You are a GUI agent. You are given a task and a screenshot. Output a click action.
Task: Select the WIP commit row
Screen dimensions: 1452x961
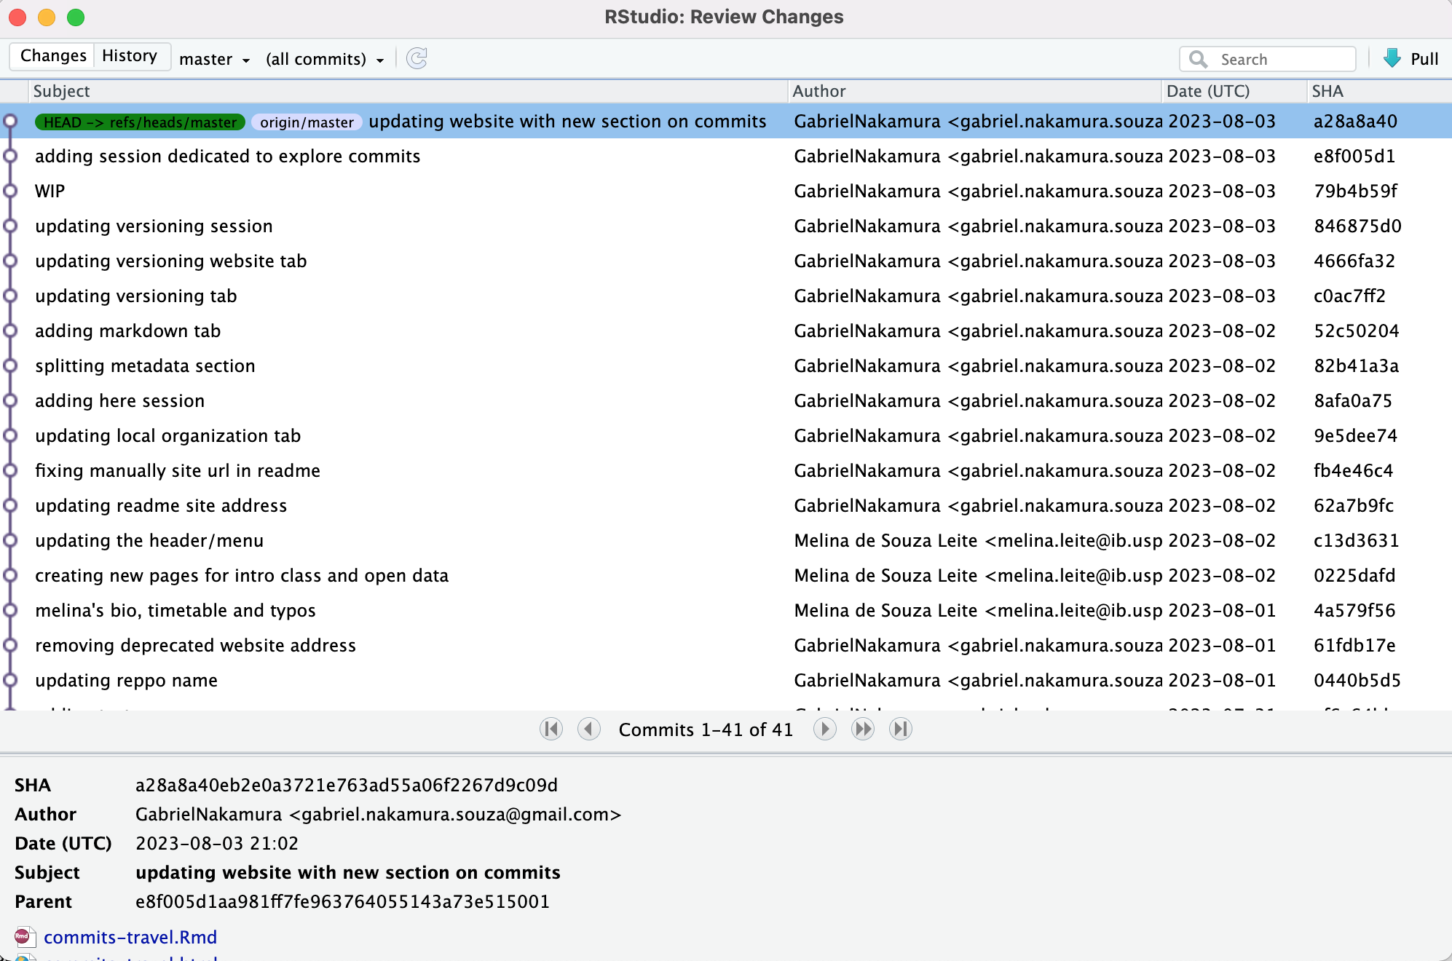(726, 191)
